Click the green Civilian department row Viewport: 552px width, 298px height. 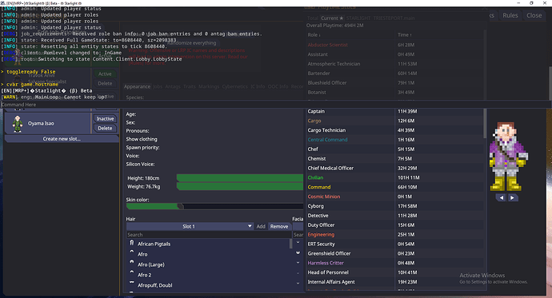click(x=394, y=178)
